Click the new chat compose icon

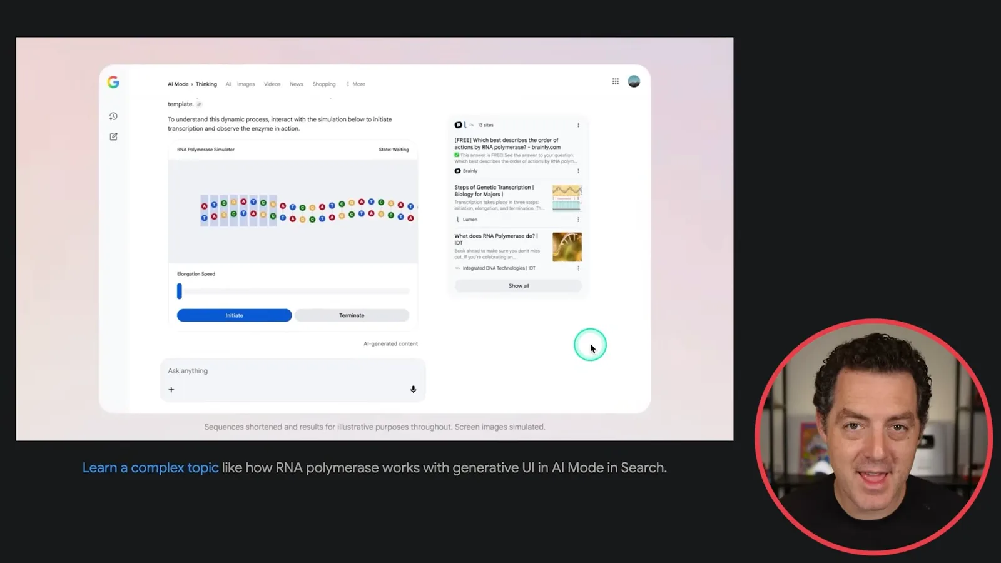coord(113,136)
